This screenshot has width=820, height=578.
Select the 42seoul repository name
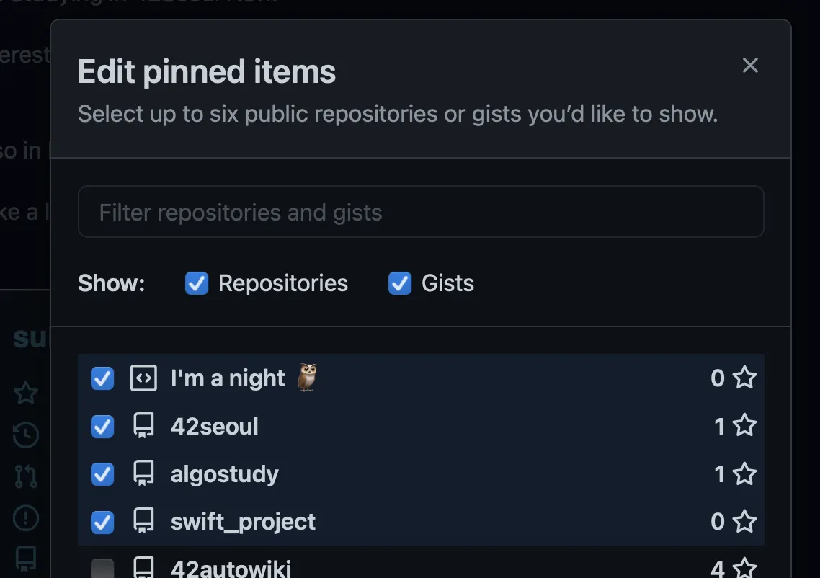pos(215,426)
